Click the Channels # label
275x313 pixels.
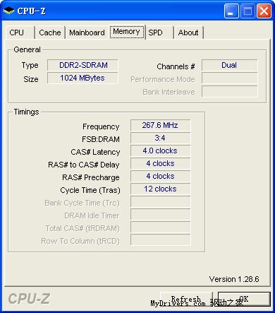click(x=176, y=66)
